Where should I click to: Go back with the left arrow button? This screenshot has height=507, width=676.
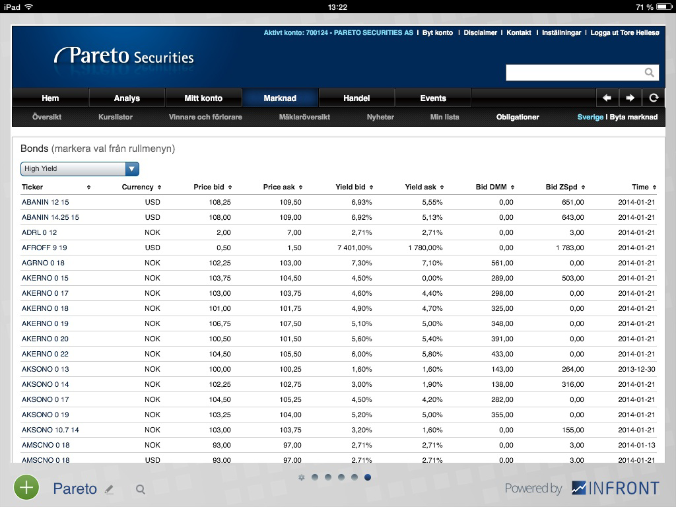click(x=607, y=98)
